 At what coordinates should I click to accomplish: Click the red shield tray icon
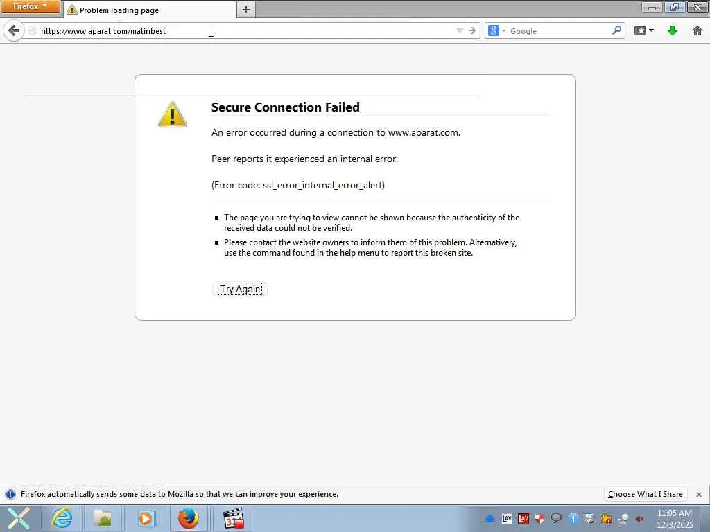539,518
